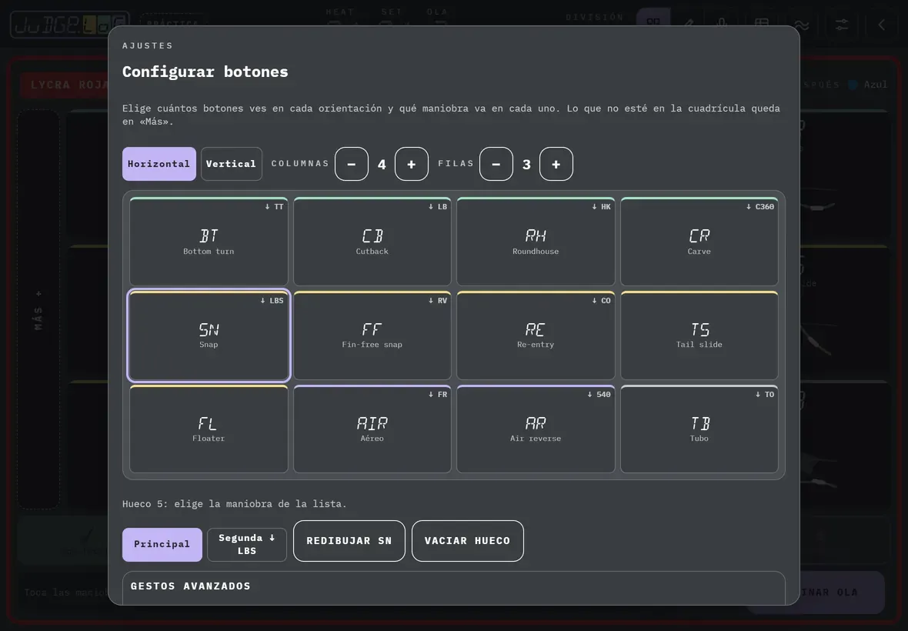
Task: Pick the TS Tail slide slot
Action: 699,336
